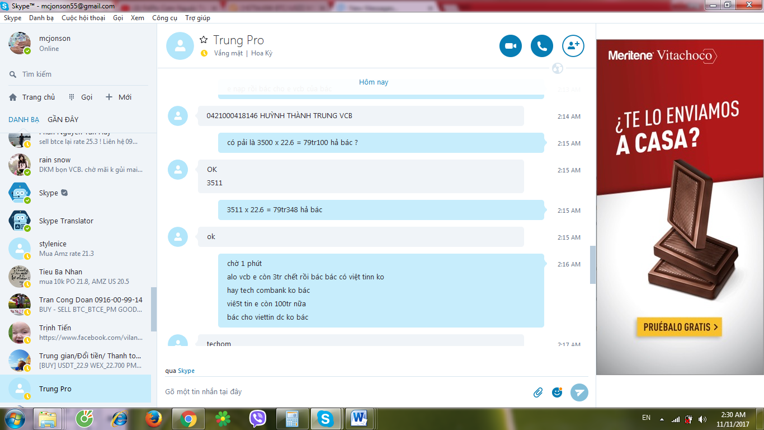Viewport: 764px width, 430px height.
Task: Select contact rain snow
Action: point(76,165)
